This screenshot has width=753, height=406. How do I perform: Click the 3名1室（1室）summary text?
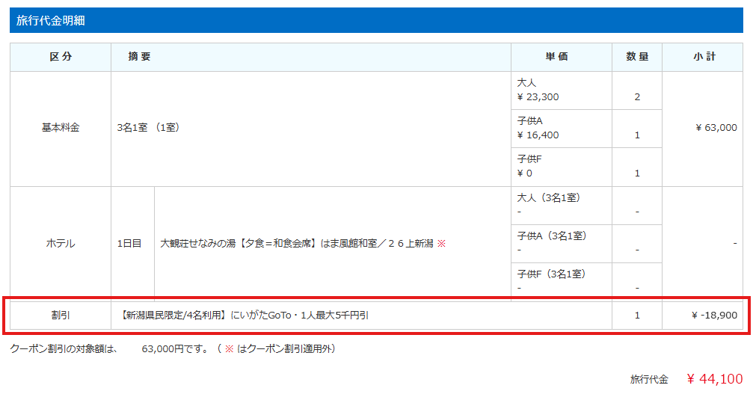148,128
